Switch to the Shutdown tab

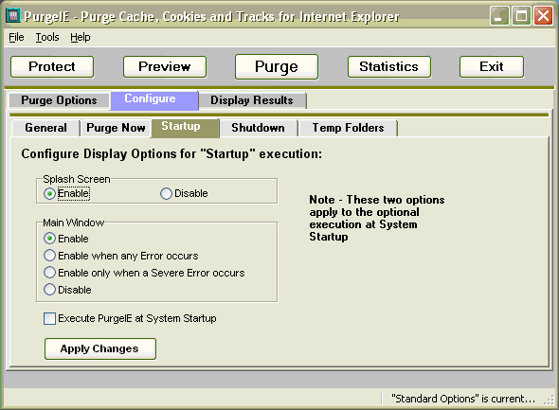(258, 128)
